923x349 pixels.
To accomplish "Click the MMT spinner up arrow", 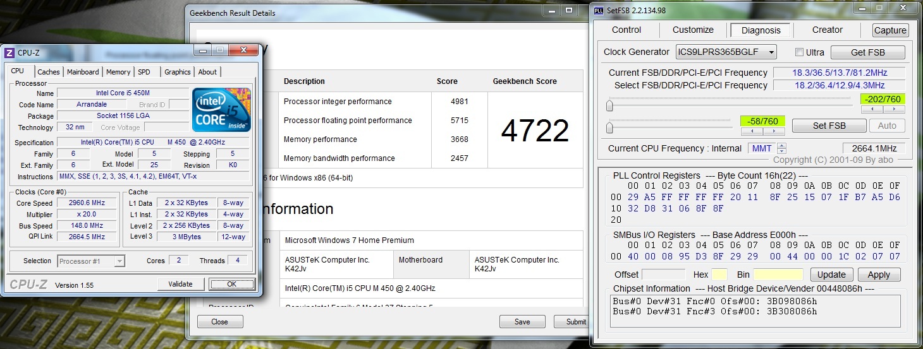I will pyautogui.click(x=781, y=146).
